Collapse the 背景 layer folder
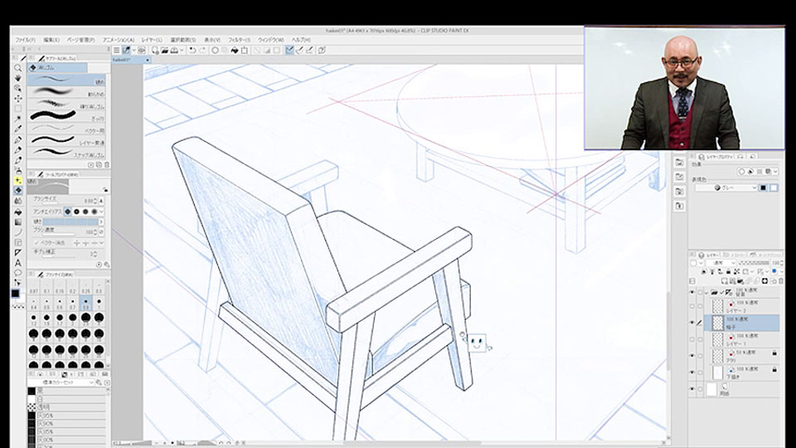 click(706, 293)
